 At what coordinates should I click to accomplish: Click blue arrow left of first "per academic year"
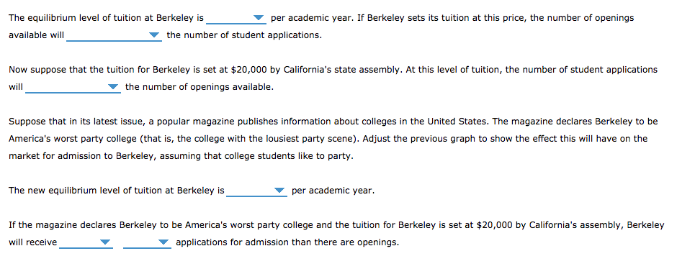tap(259, 18)
